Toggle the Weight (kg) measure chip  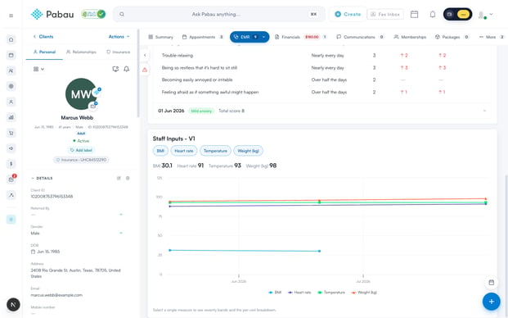[248, 151]
